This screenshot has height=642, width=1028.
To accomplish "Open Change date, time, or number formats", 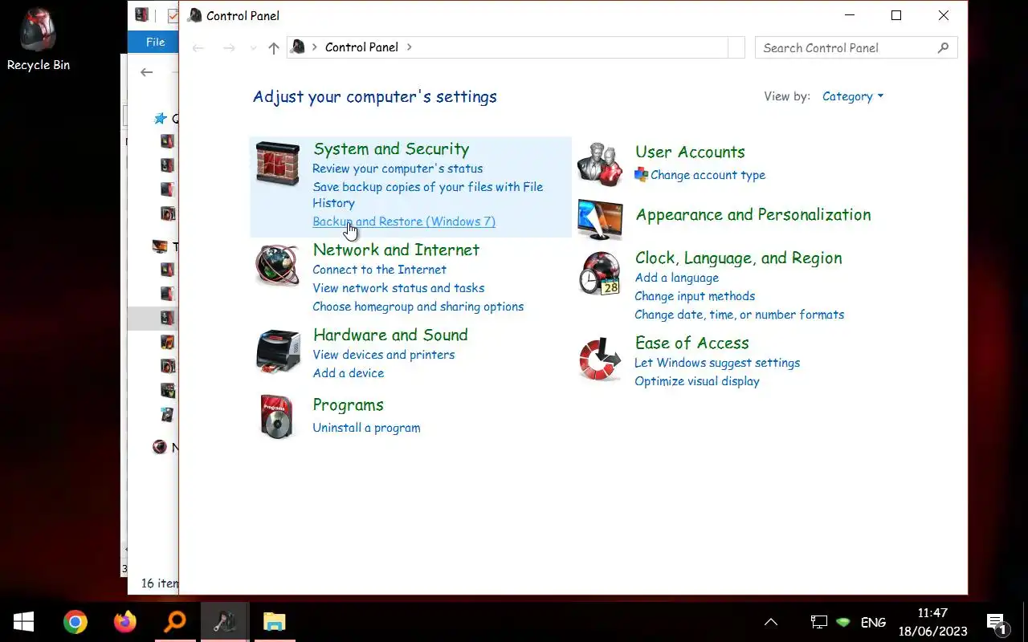I will (x=739, y=315).
